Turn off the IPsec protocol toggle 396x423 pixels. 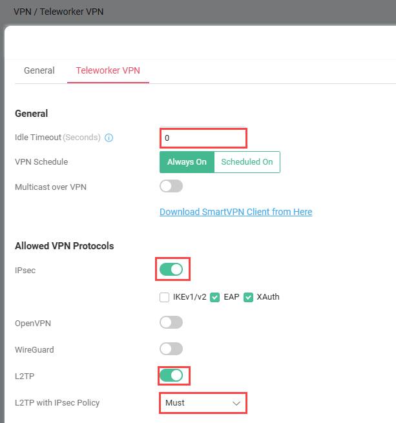[171, 269]
